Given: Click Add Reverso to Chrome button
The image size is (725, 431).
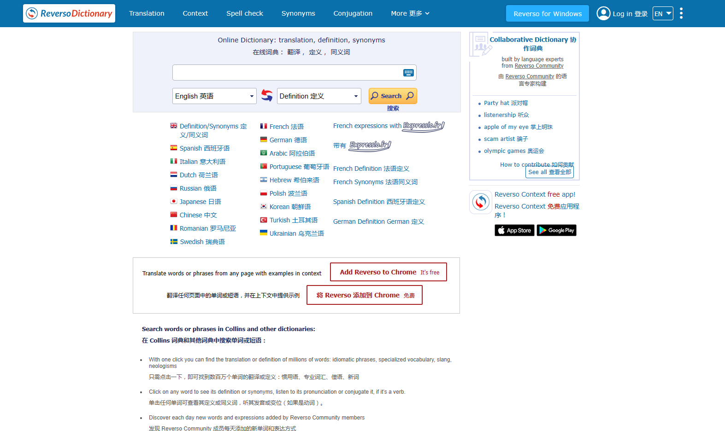Looking at the screenshot, I should coord(389,272).
